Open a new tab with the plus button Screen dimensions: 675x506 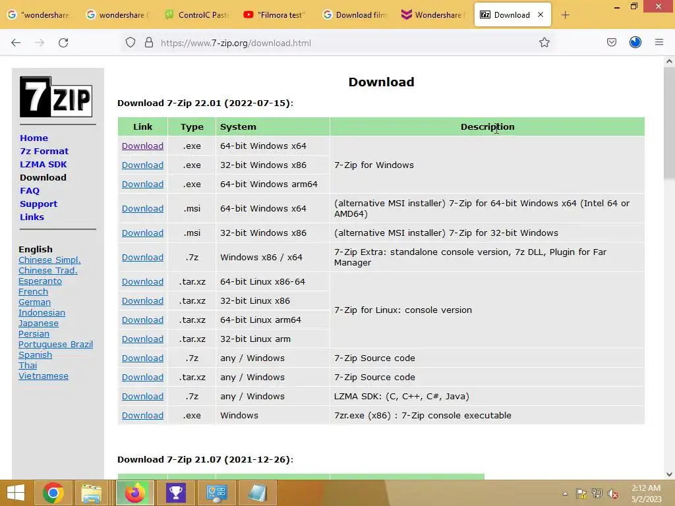565,15
